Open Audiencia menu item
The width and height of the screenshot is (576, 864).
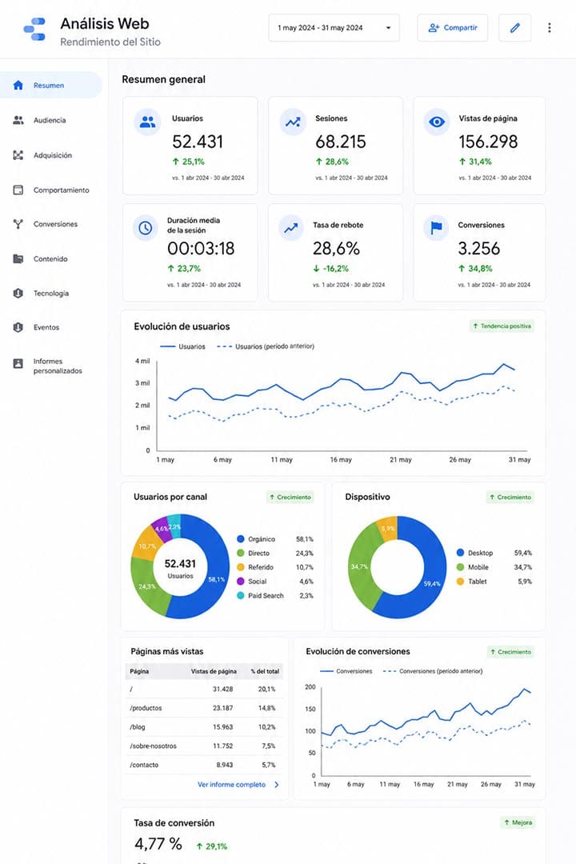(x=50, y=120)
